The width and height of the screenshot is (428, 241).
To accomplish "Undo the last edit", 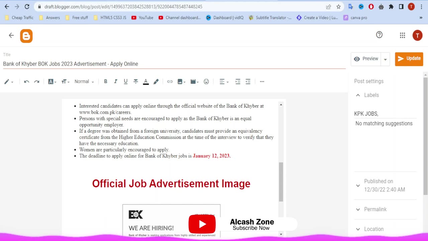I will click(26, 82).
